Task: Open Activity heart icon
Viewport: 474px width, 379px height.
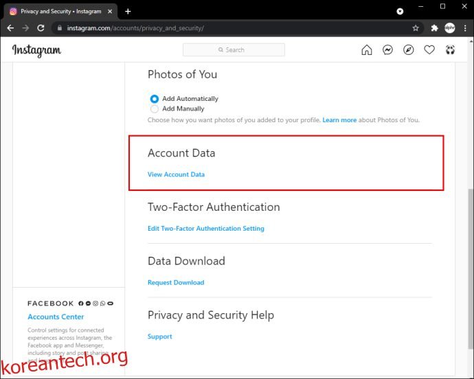Action: (x=429, y=50)
